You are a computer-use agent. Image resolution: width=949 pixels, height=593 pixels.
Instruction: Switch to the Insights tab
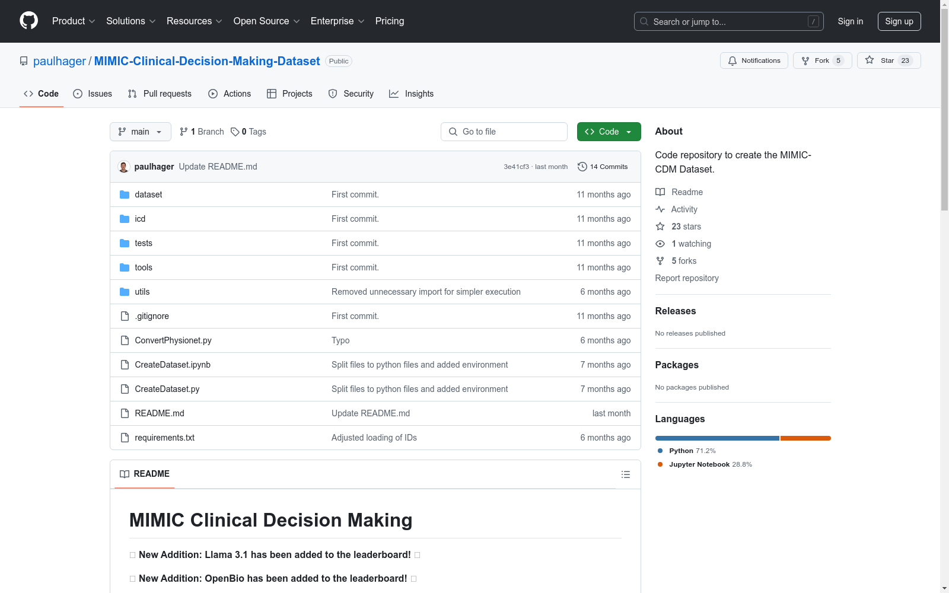(412, 94)
